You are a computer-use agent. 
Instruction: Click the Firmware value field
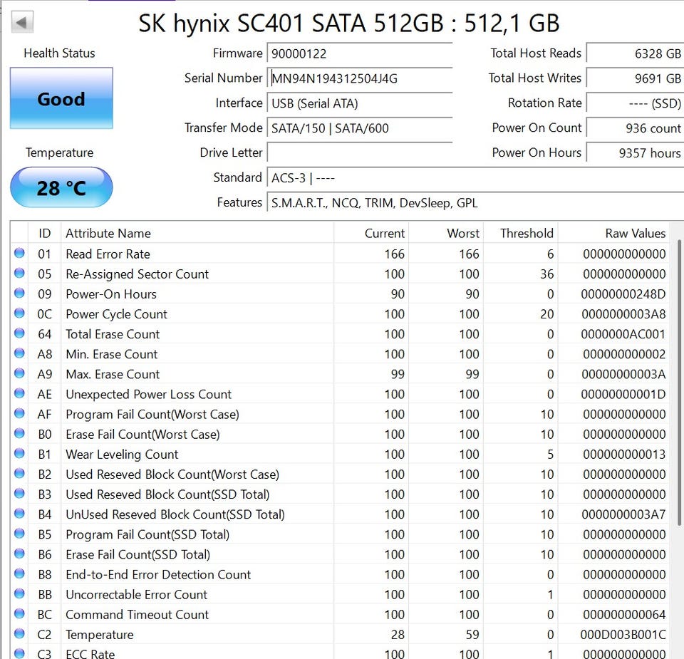pos(359,53)
